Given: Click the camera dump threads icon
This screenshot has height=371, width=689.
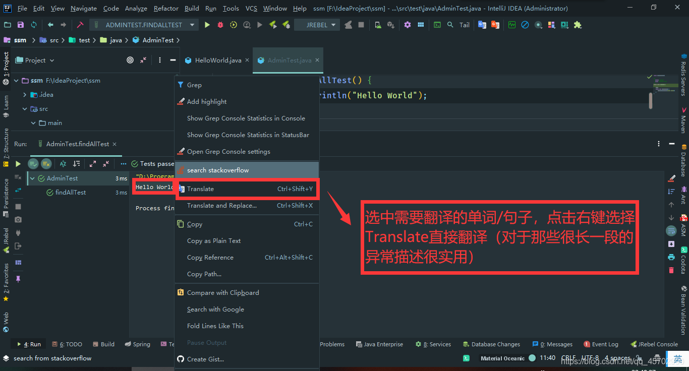Looking at the screenshot, I should pyautogui.click(x=18, y=220).
